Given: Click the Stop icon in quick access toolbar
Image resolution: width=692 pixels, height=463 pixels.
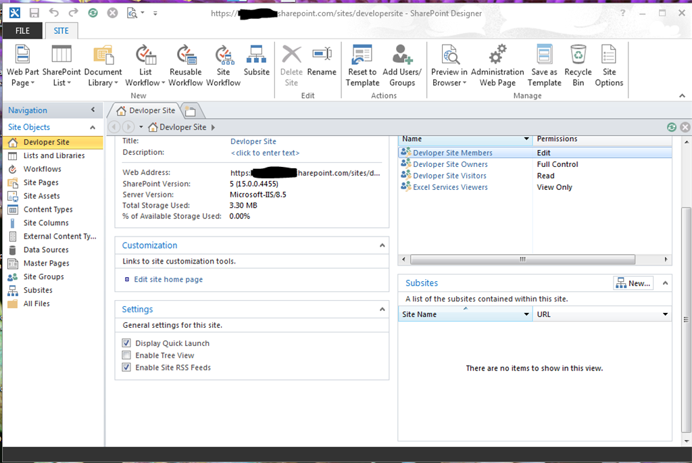Looking at the screenshot, I should point(113,13).
